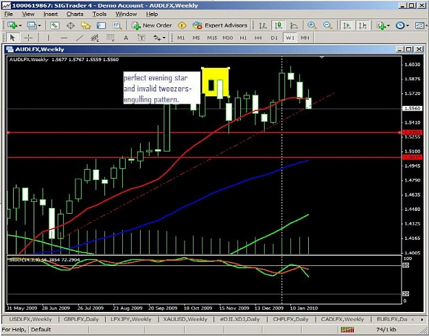
Task: Expand the New Chart dropdown arrow
Action: 20,25
